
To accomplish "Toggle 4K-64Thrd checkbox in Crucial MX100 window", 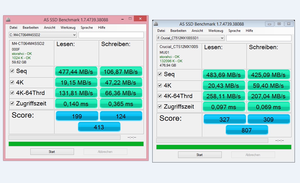I will [160, 96].
